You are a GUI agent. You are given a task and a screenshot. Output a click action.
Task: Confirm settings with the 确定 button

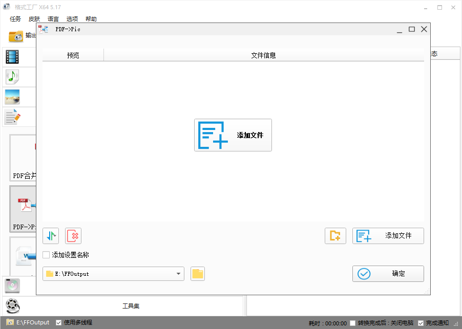[x=388, y=274]
